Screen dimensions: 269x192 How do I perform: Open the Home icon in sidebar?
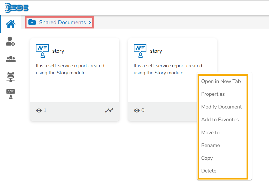11,24
